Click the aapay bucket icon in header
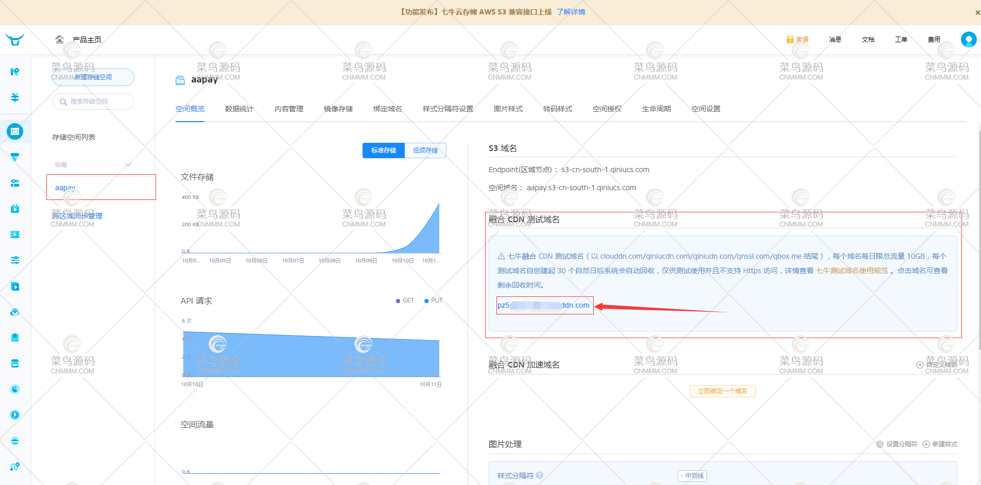This screenshot has width=981, height=485. coord(180,80)
